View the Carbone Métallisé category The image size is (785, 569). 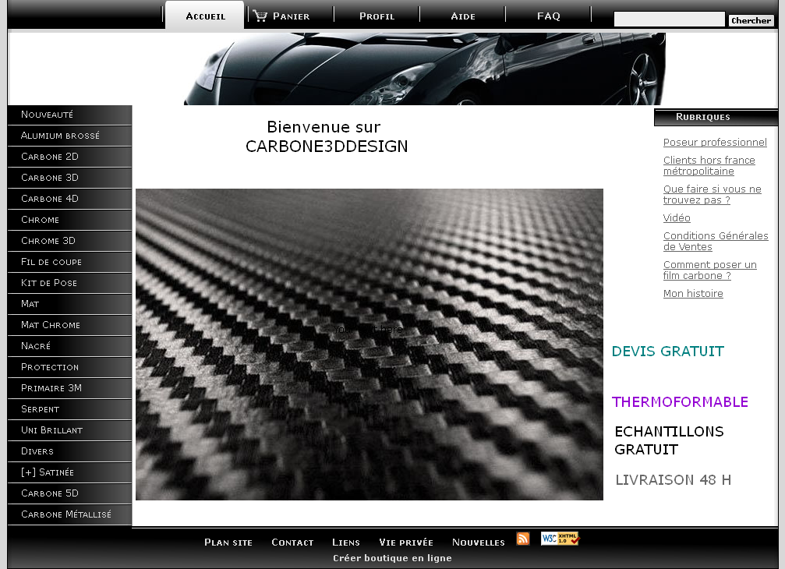66,514
